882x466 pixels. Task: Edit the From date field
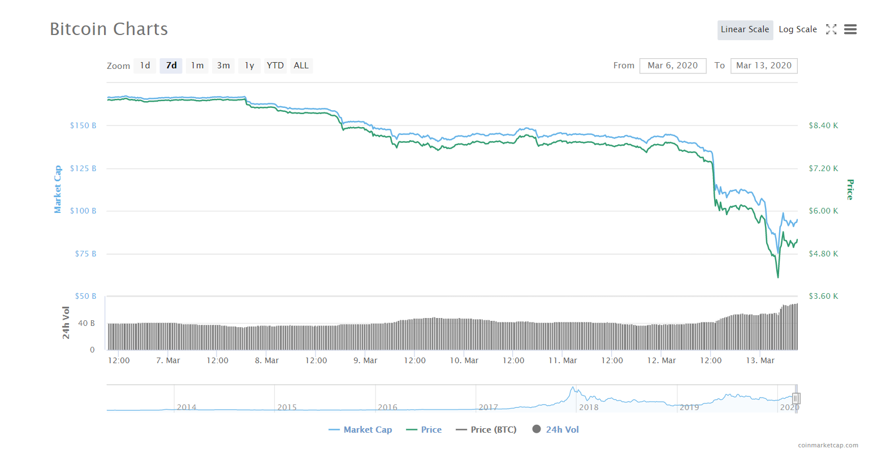click(673, 66)
